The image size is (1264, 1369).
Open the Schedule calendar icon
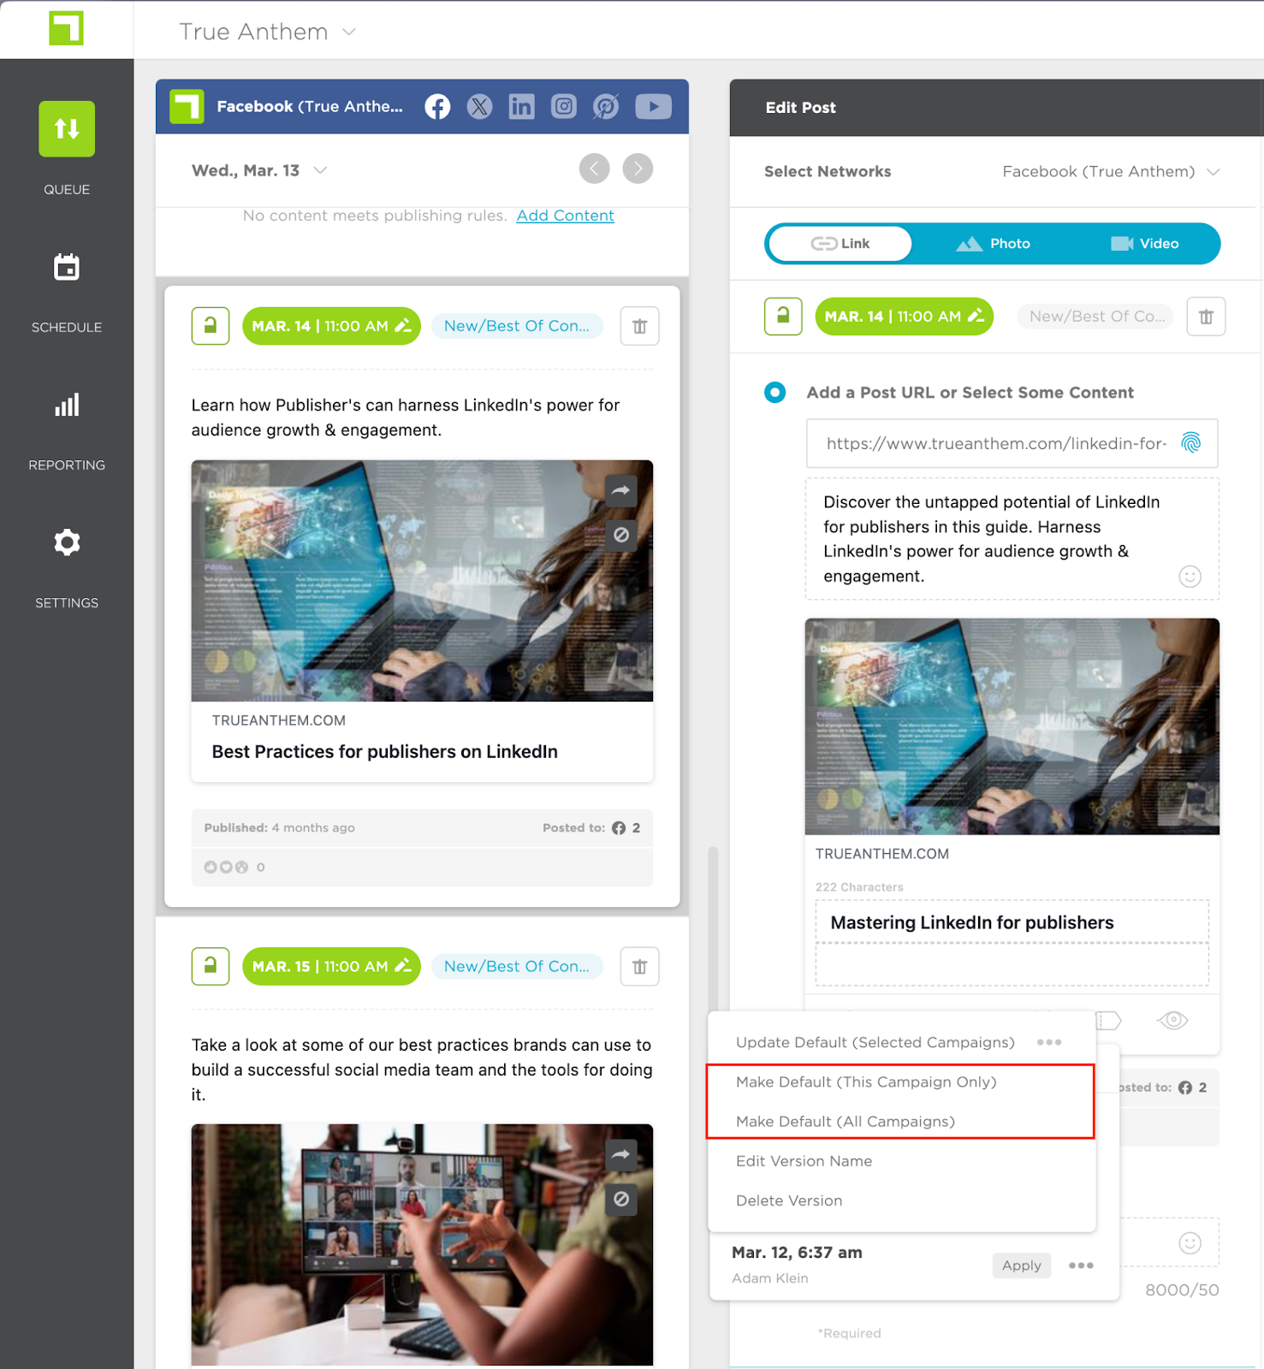(67, 268)
